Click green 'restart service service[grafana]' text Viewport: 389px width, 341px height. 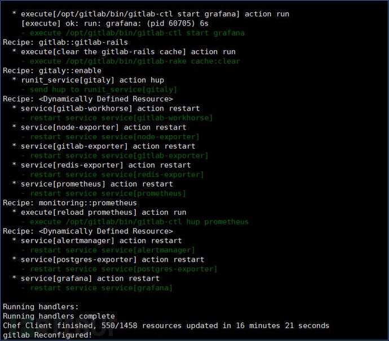coord(101,288)
